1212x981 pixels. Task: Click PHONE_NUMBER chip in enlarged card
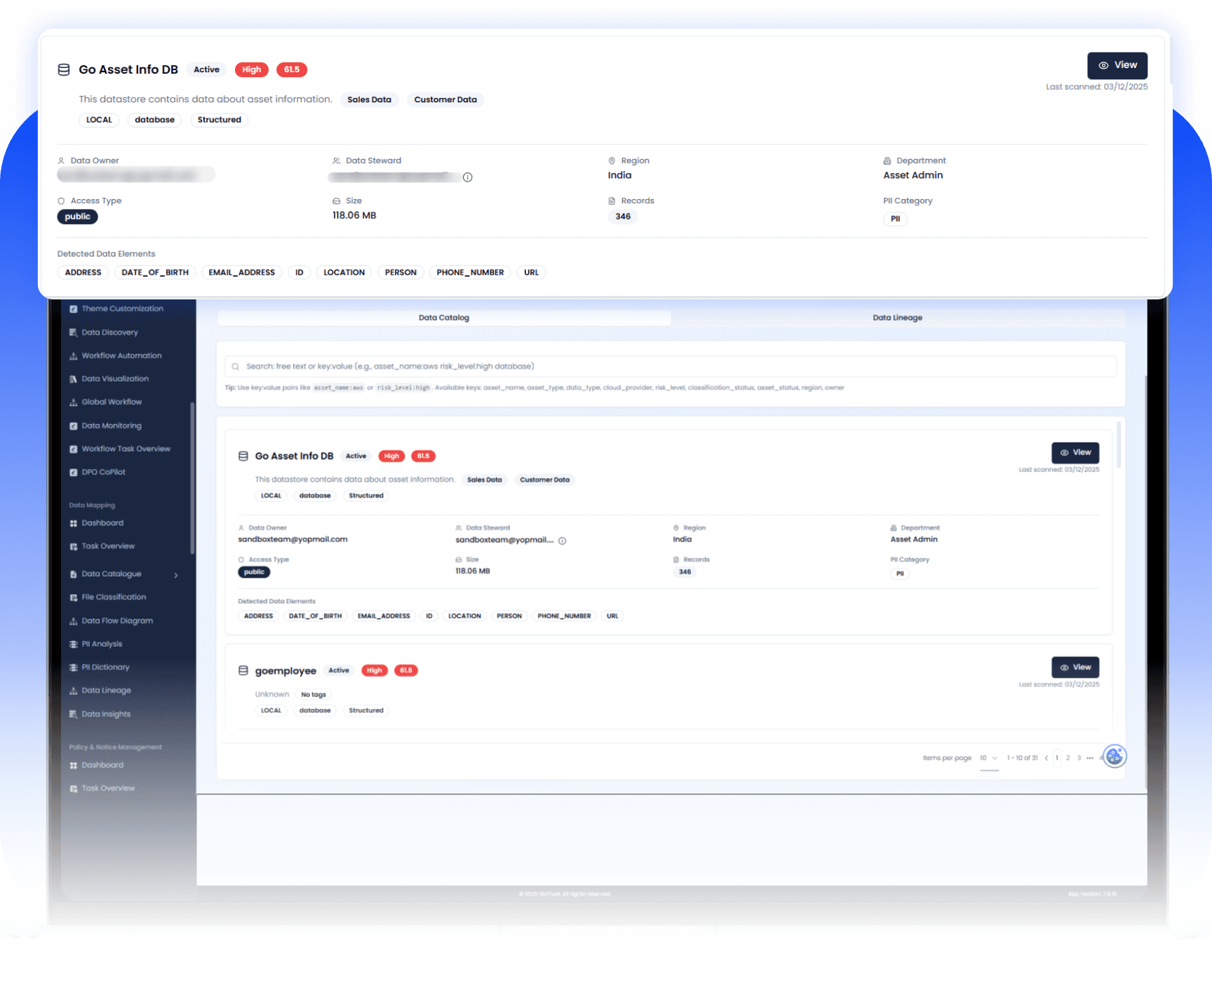470,273
